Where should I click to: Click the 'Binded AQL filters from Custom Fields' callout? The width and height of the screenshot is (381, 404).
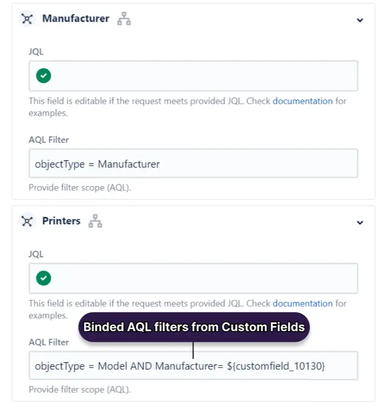193,327
